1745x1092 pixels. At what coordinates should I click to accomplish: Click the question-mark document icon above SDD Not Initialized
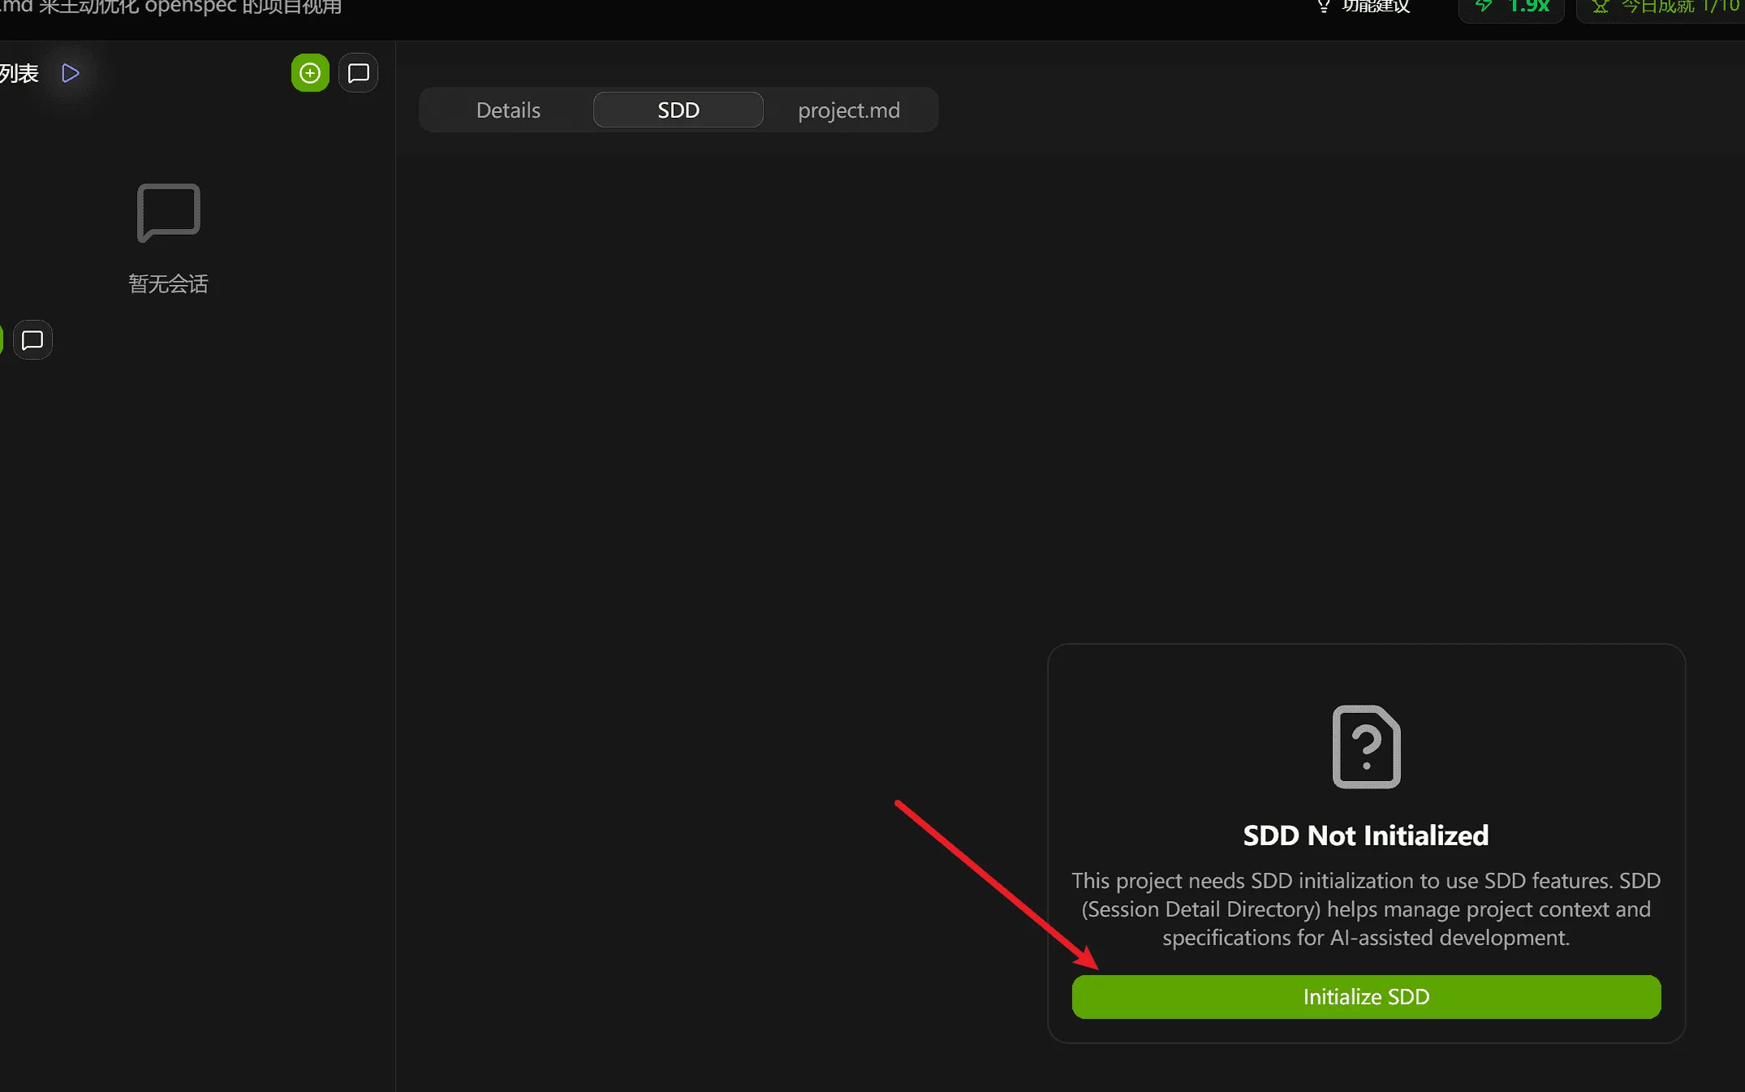click(x=1365, y=747)
